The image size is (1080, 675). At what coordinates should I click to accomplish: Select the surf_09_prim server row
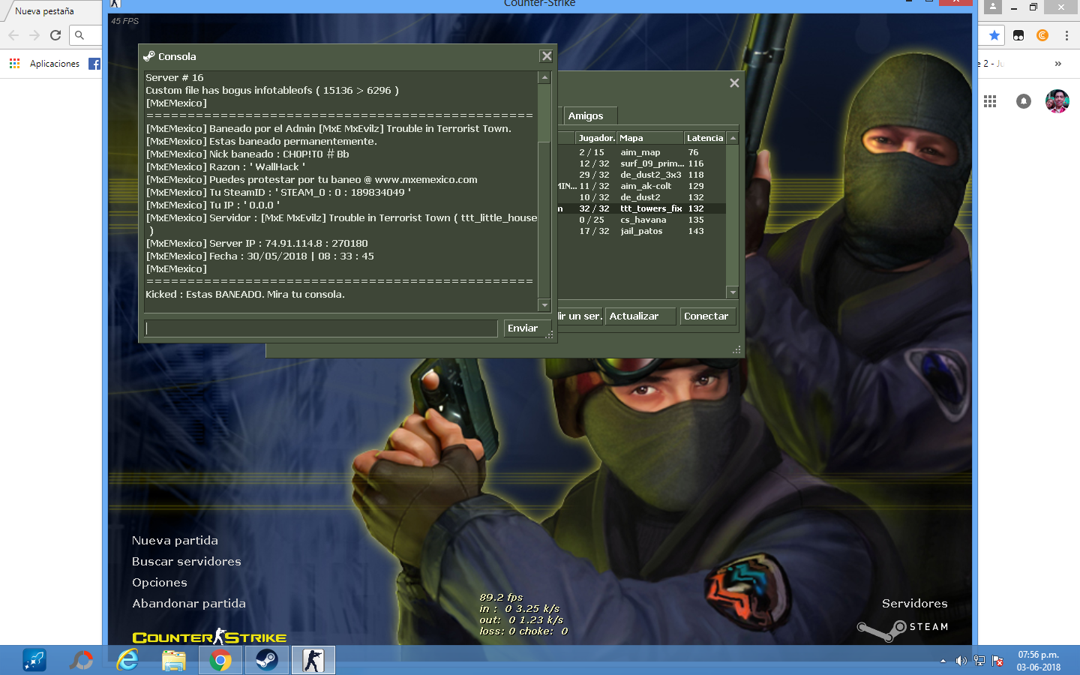tap(641, 163)
